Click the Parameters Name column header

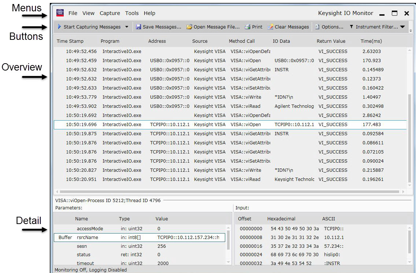point(81,219)
